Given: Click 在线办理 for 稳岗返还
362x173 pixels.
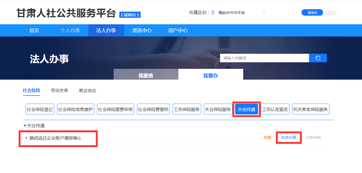Looking at the screenshot, I should (288, 138).
